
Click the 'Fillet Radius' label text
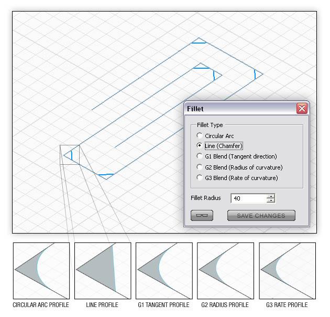point(206,198)
